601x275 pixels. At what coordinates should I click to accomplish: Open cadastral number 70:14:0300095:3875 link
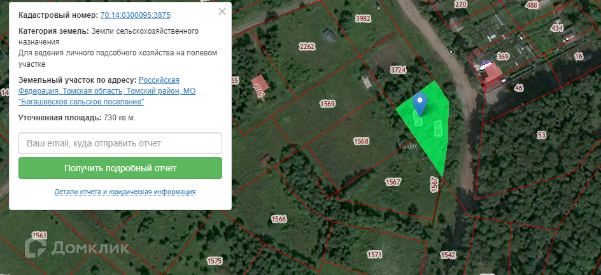(x=136, y=15)
